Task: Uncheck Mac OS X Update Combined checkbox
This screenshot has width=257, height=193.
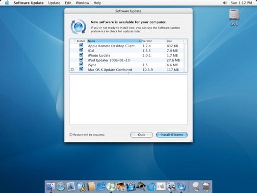Action: [81, 69]
